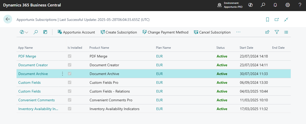Select product name Convenient Comments Pro
This screenshot has width=306, height=124.
pyautogui.click(x=111, y=100)
